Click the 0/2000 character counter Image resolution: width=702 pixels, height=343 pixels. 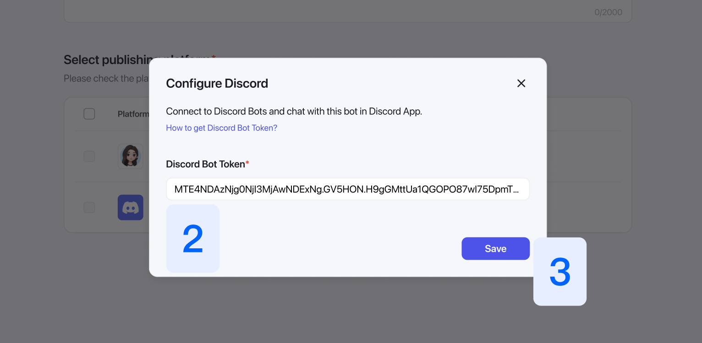pyautogui.click(x=608, y=12)
